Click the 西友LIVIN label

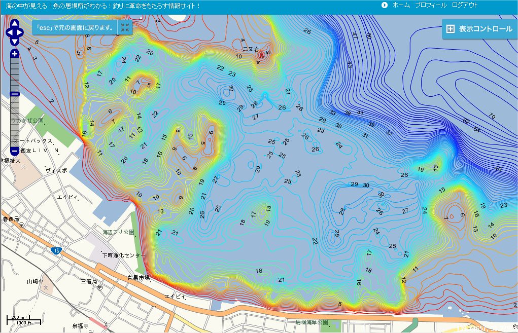click(39, 151)
